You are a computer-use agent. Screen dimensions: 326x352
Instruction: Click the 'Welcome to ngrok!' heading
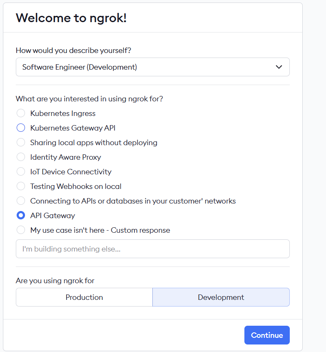coord(71,18)
